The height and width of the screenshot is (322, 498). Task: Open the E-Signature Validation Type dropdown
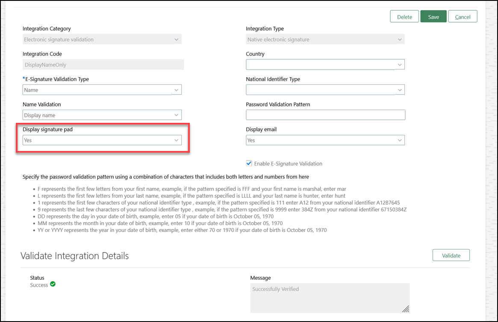pyautogui.click(x=102, y=90)
